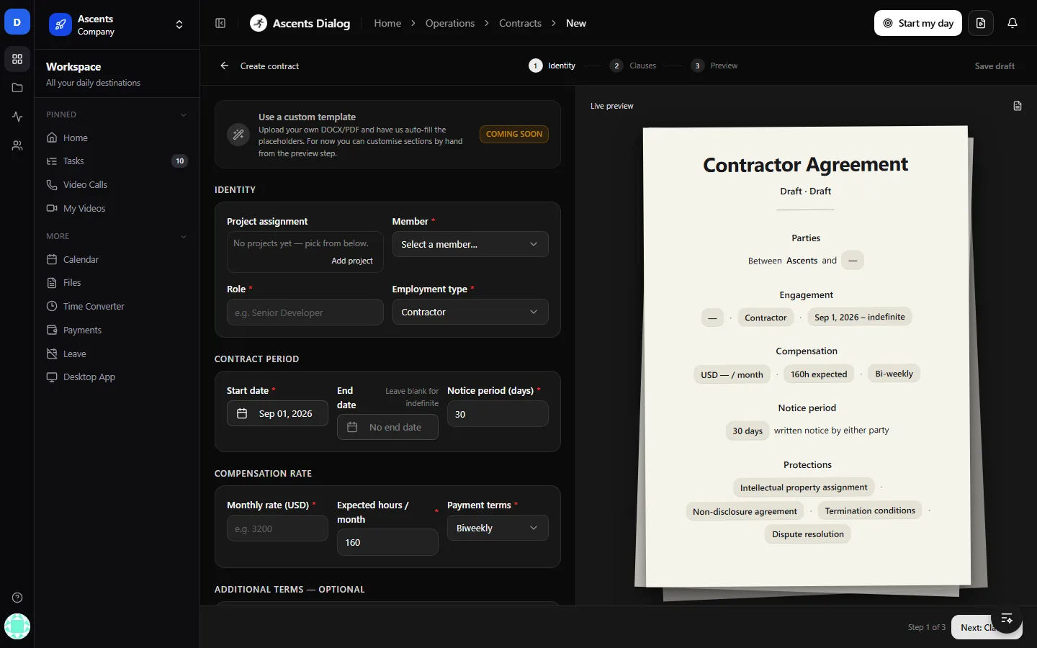Viewport: 1037px width, 648px height.
Task: Click the Start date Sep 01, 2026 field
Action: [x=277, y=413]
